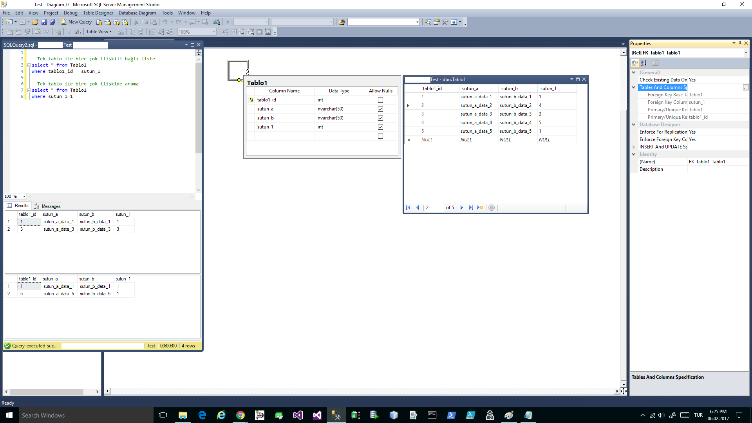Screen dimensions: 752x423
Task: Click the Save All icon in toolbar
Action: (x=52, y=22)
